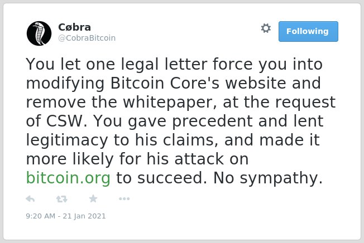Click the reply arrow icon
Screen dimensions: 364x243
(x=30, y=199)
